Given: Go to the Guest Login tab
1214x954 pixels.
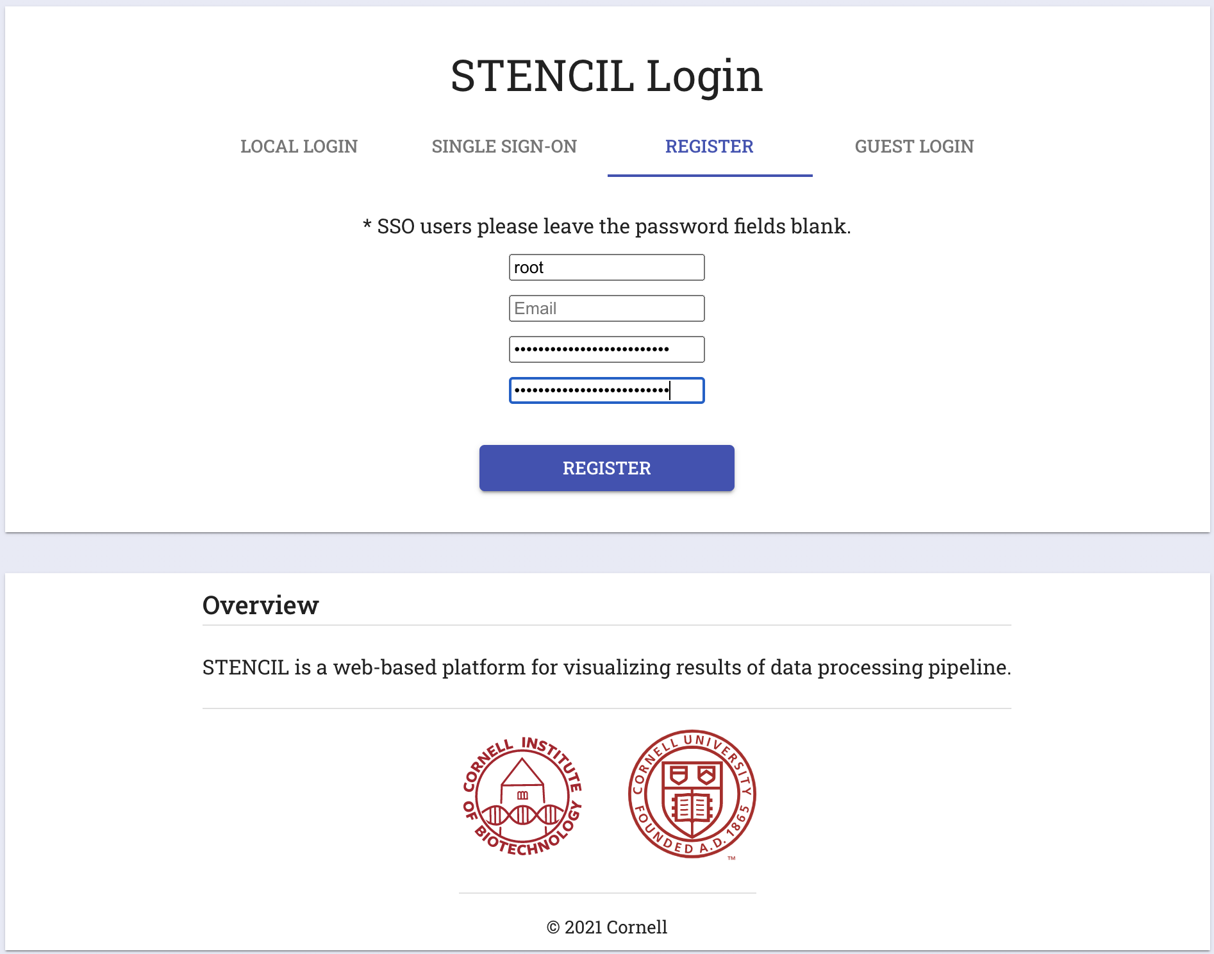Looking at the screenshot, I should tap(914, 147).
